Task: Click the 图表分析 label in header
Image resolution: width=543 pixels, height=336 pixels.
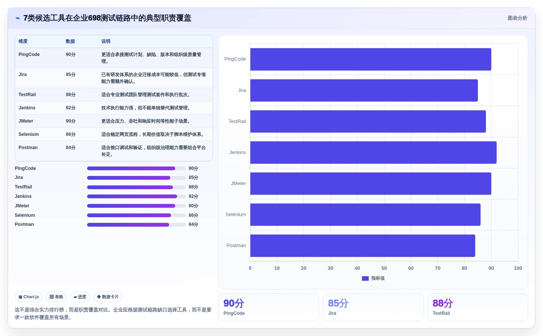Action: coord(517,18)
